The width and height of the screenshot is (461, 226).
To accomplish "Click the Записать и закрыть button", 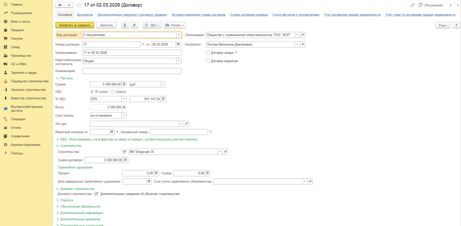I will pos(75,25).
